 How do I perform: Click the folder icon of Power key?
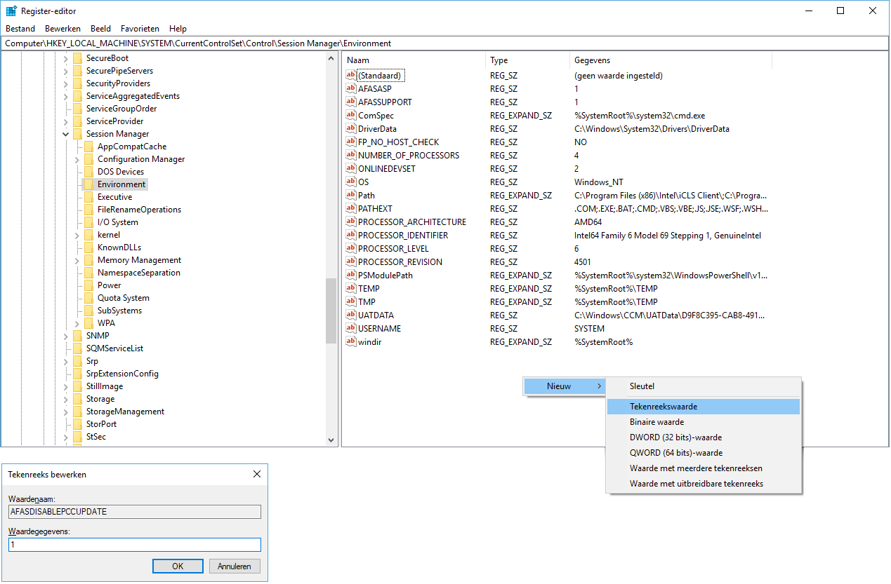(x=88, y=285)
